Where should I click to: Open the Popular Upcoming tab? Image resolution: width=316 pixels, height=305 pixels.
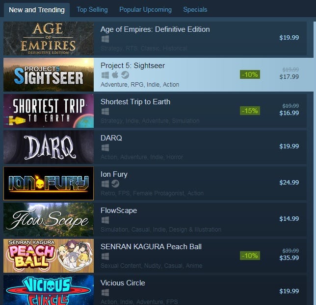(x=145, y=9)
